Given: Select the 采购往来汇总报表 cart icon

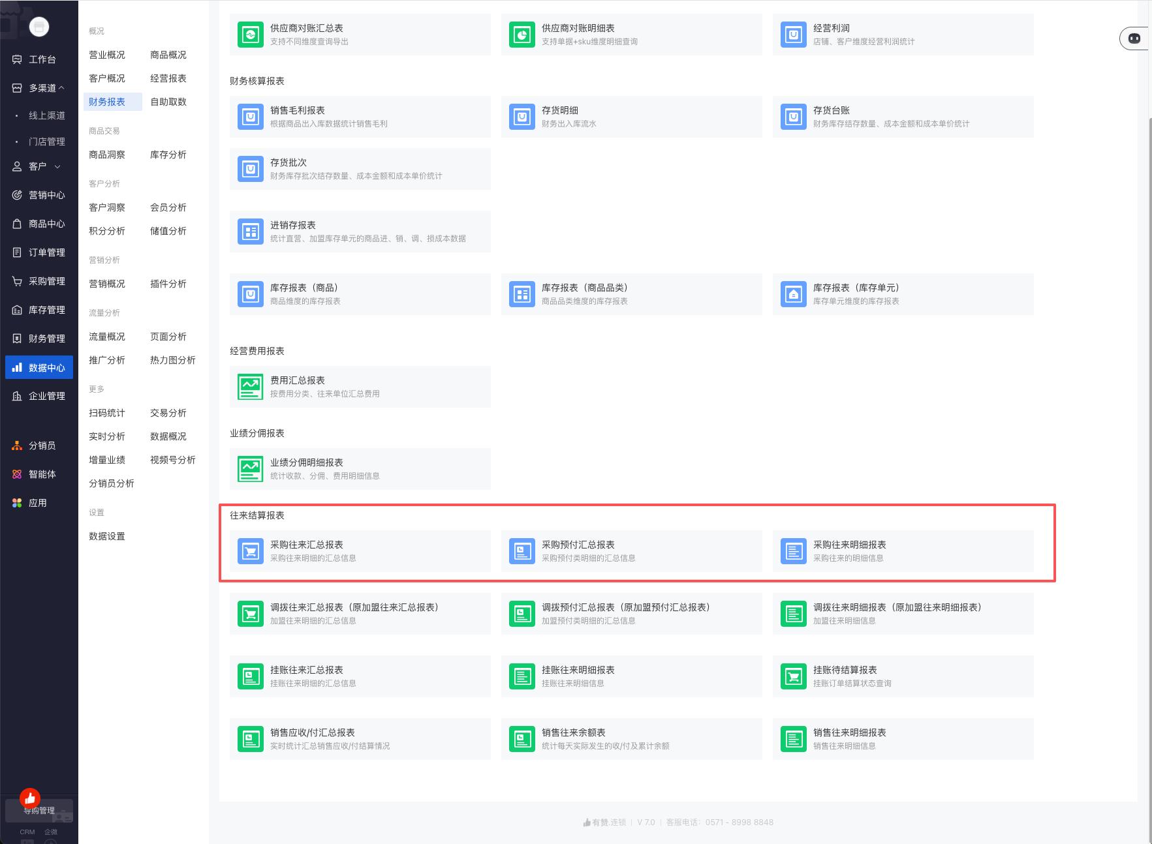Looking at the screenshot, I should pos(250,552).
